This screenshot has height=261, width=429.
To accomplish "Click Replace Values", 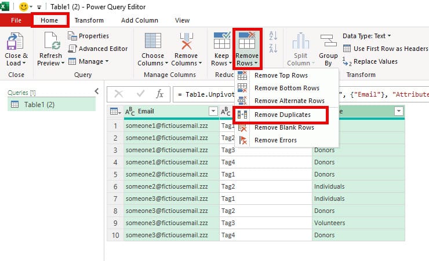I will coord(370,61).
